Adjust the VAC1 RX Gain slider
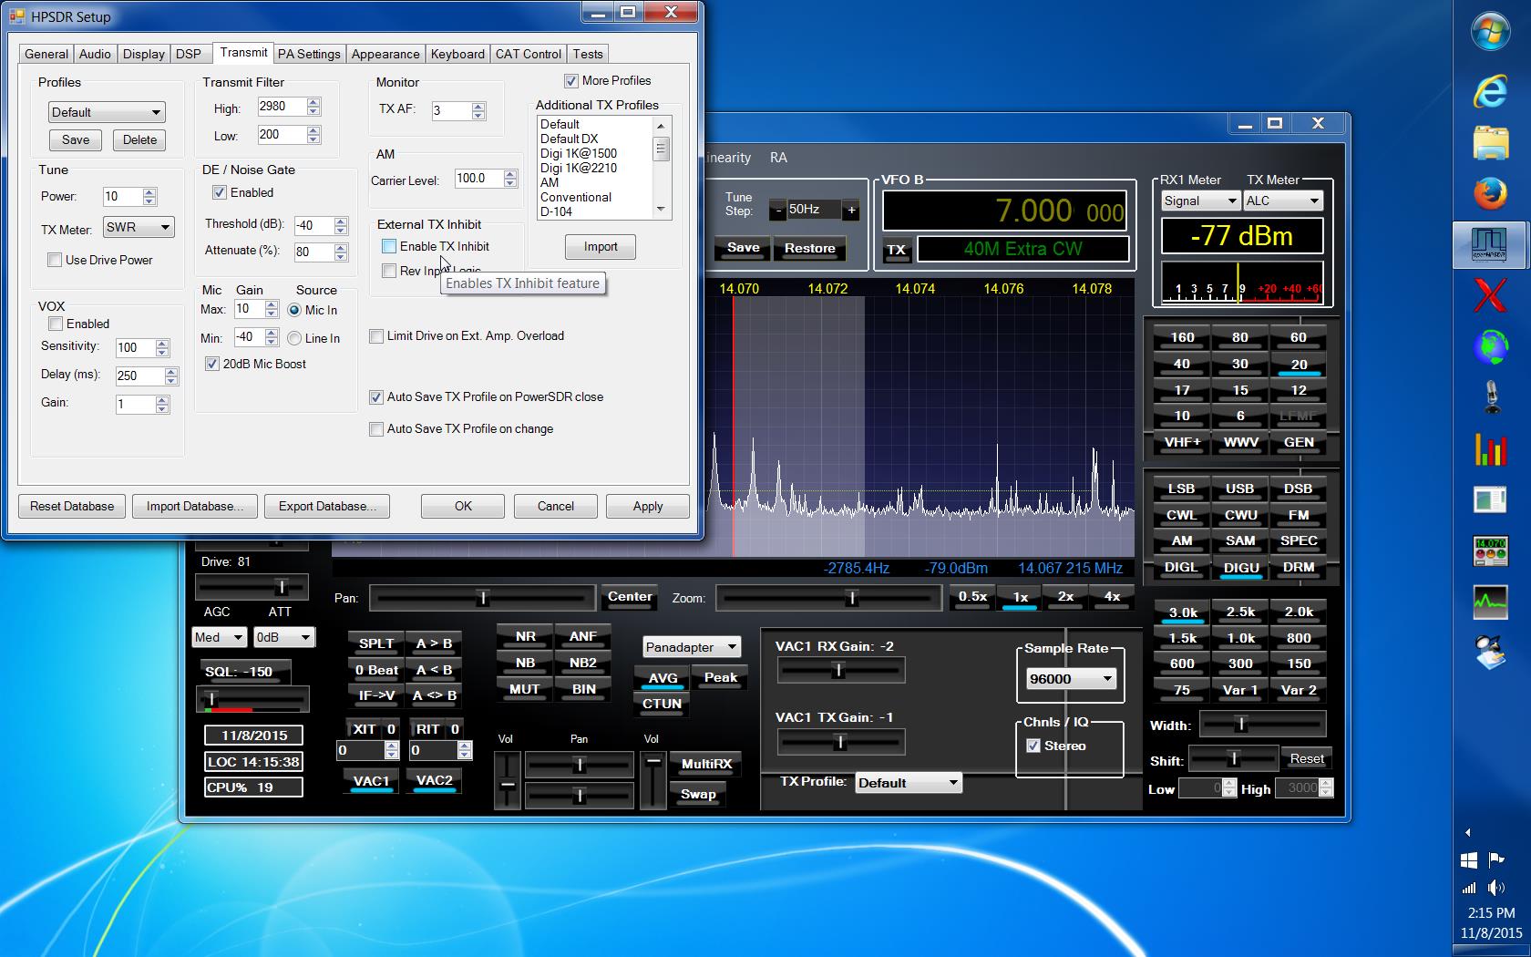1531x957 pixels. pyautogui.click(x=839, y=671)
